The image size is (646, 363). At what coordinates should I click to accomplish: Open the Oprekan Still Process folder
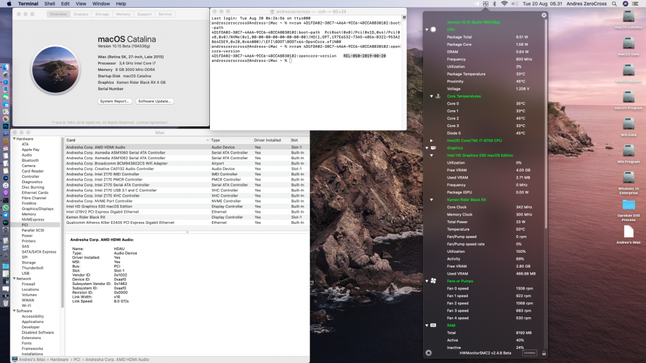(629, 205)
